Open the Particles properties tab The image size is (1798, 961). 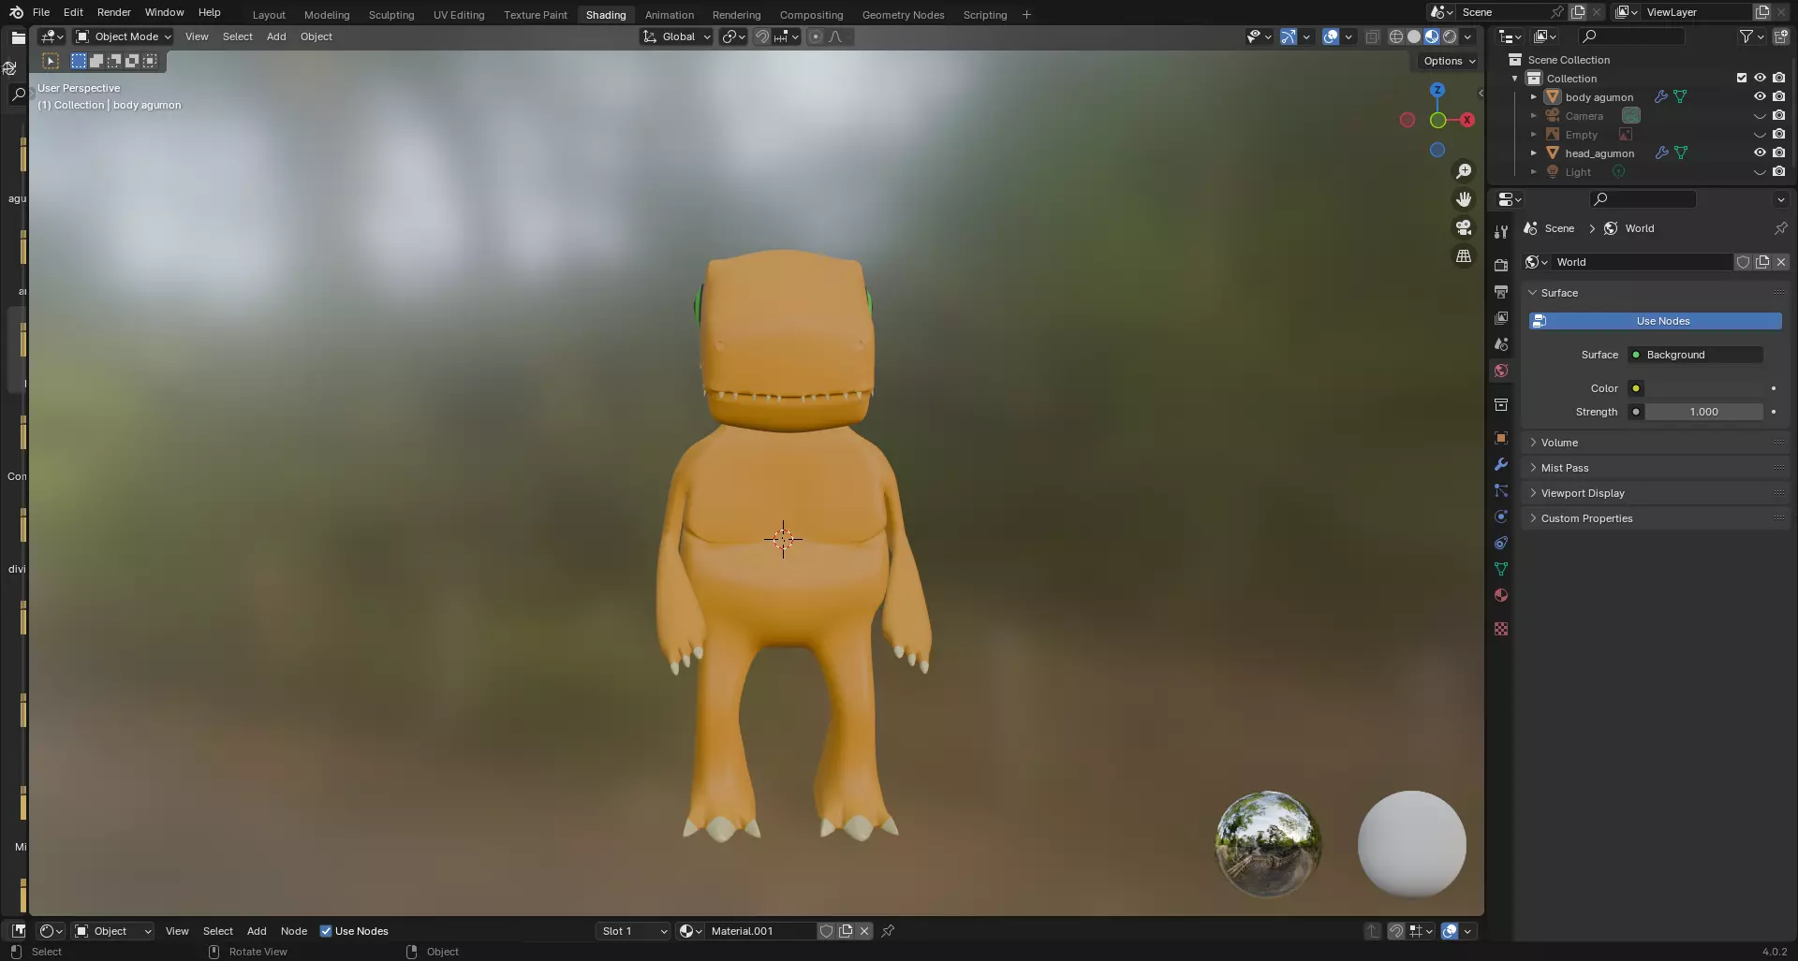pos(1501,490)
